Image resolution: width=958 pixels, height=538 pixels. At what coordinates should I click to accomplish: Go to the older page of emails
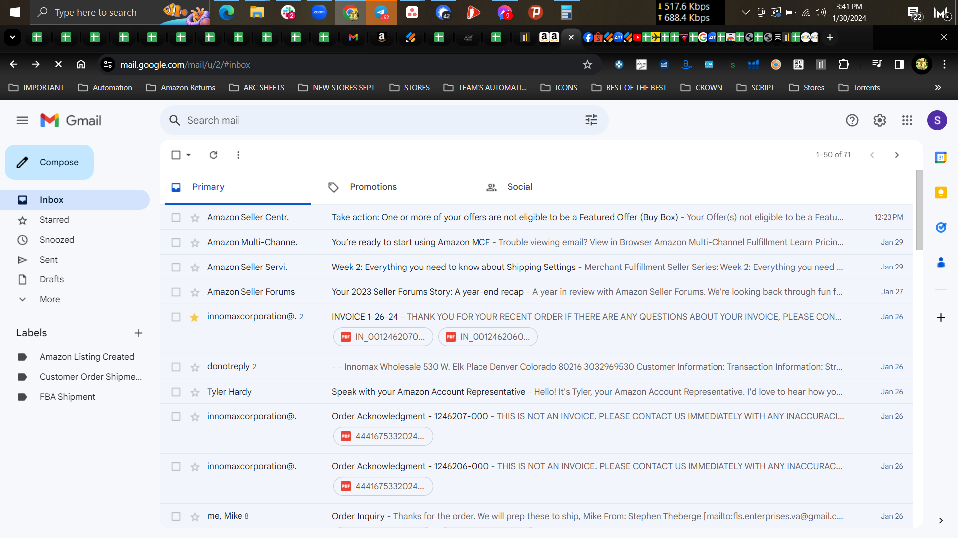[897, 155]
